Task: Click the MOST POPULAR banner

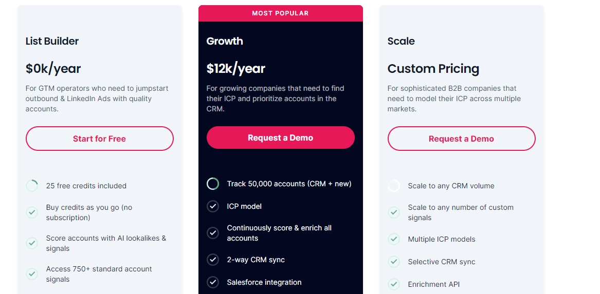Action: (281, 13)
